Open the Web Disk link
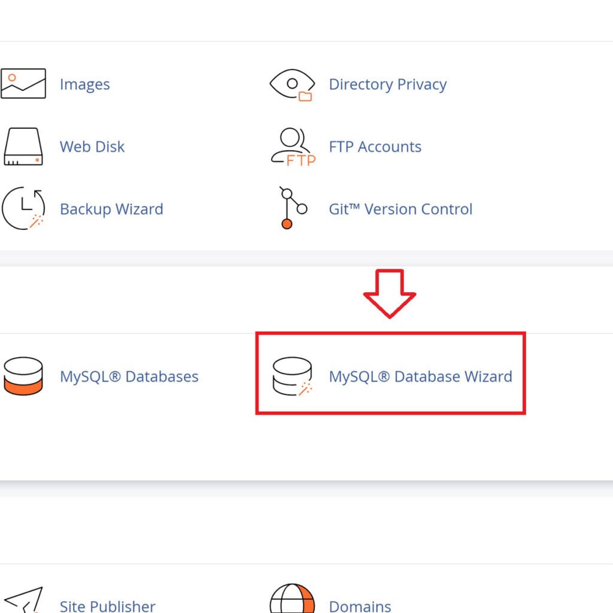 [92, 147]
